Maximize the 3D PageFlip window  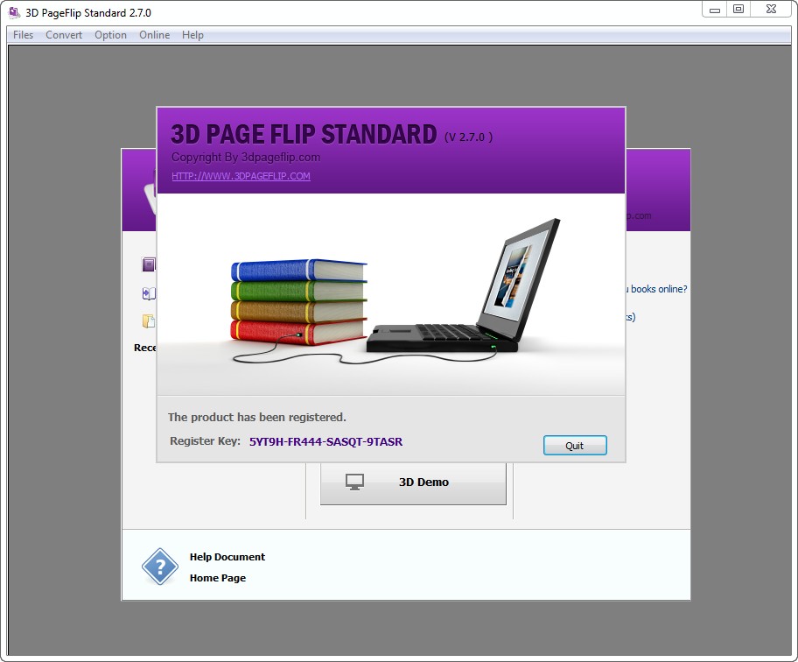(x=738, y=9)
